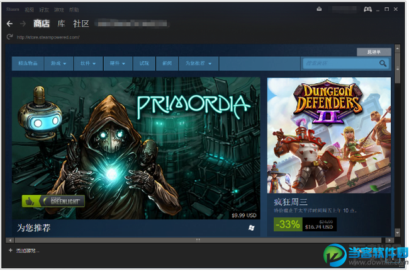This screenshot has height=271, width=409.
Task: Expand the 硬件 dropdown in store navigation
Action: (118, 64)
